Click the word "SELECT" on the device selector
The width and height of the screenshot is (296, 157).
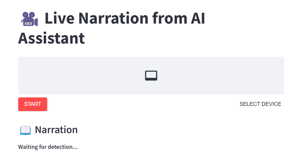(249, 104)
